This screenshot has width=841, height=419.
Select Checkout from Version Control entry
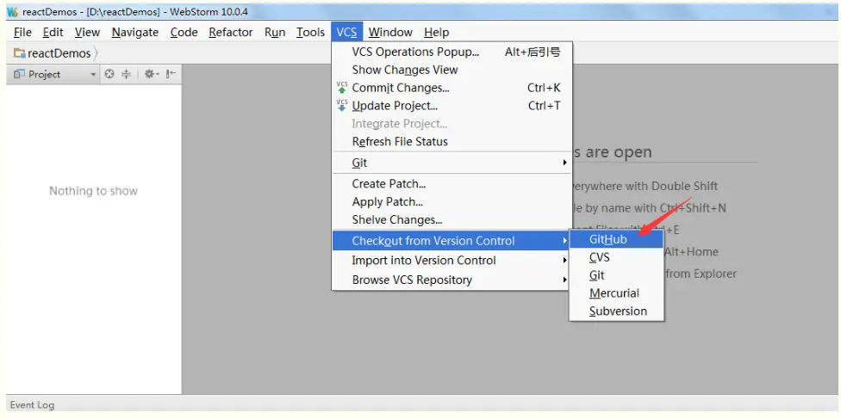click(x=451, y=241)
